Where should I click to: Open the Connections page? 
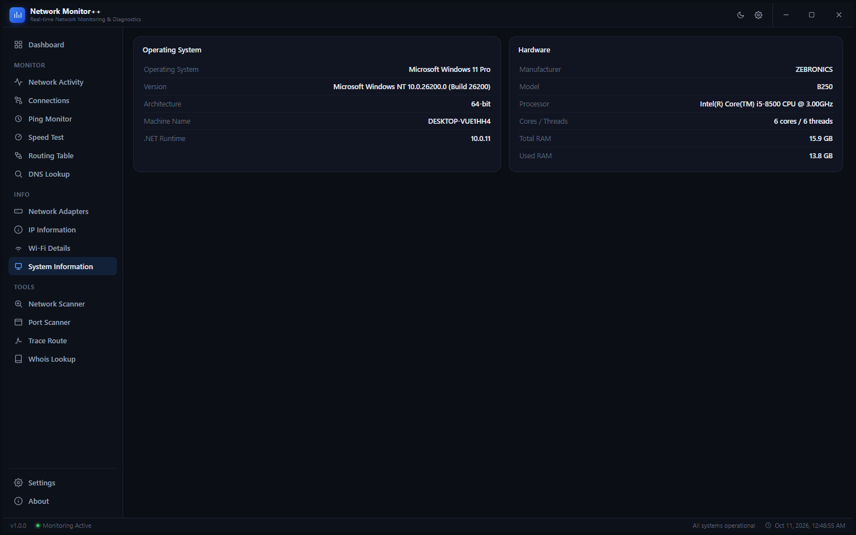click(x=62, y=100)
